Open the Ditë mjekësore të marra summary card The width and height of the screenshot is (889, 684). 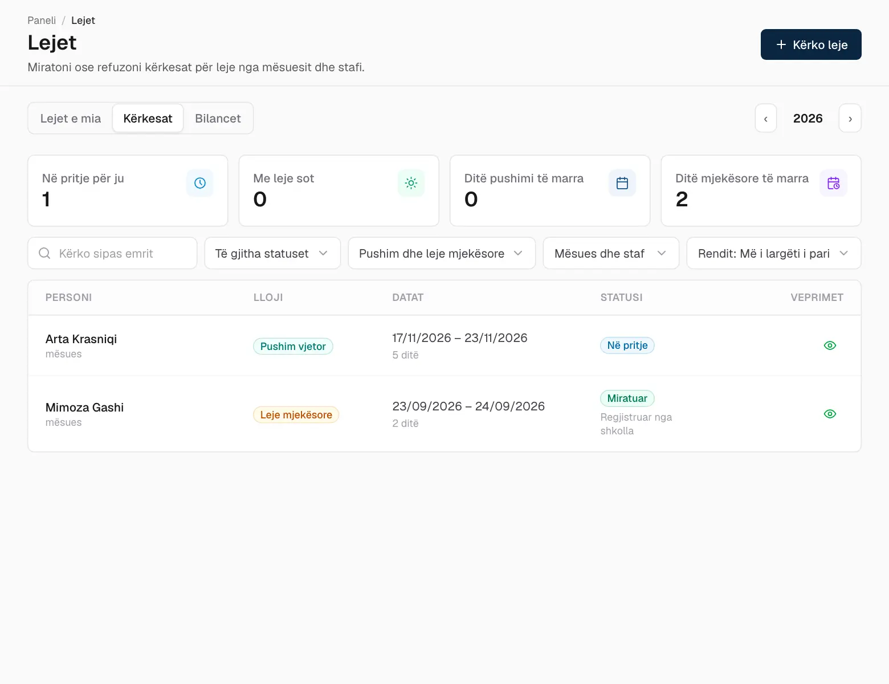(x=761, y=190)
